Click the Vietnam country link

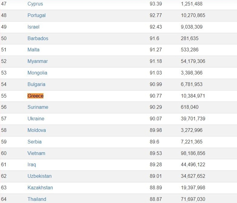36,153
